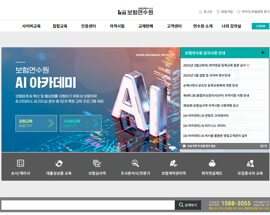Viewport: 270px width, 215px height.
Task: Open 퇴직연금제도 piggy bank icon
Action: point(212,163)
